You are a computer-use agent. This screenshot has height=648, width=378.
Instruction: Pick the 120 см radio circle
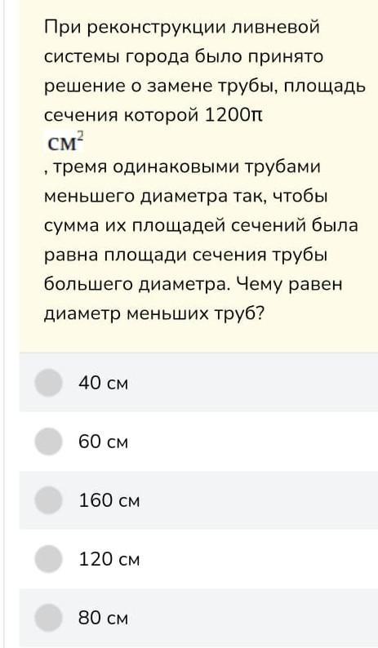click(x=48, y=559)
